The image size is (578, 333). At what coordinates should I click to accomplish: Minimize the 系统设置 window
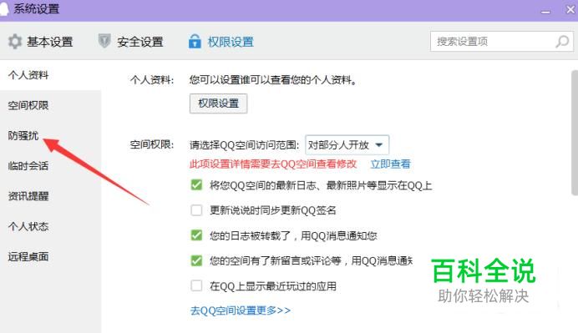pyautogui.click(x=546, y=12)
